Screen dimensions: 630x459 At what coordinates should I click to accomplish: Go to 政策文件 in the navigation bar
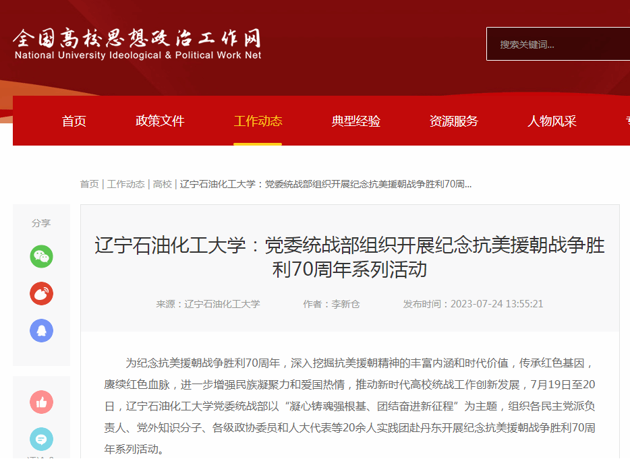click(x=160, y=121)
